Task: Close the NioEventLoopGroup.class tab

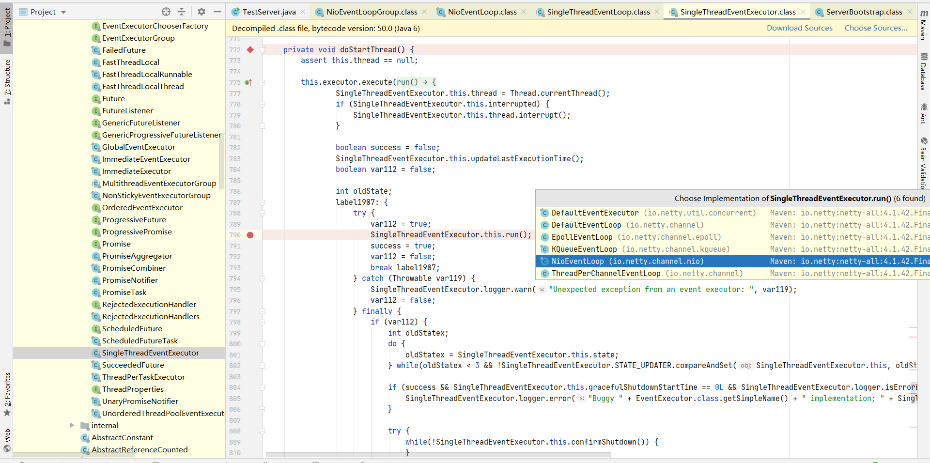Action: tap(424, 12)
